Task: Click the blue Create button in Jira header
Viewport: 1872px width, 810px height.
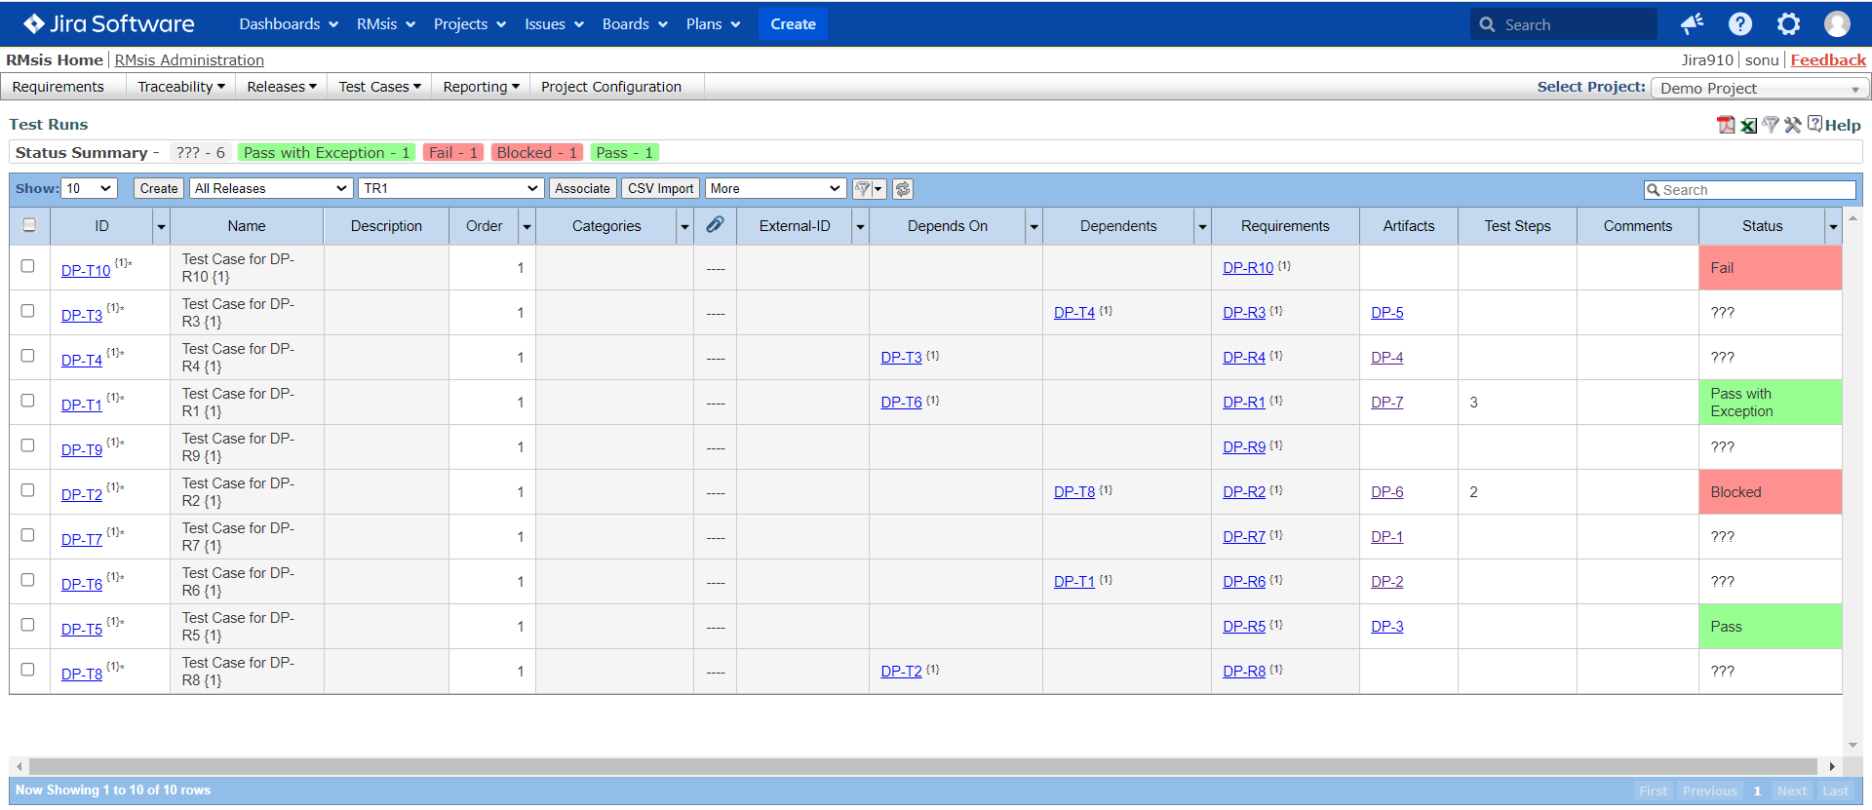Action: (793, 24)
